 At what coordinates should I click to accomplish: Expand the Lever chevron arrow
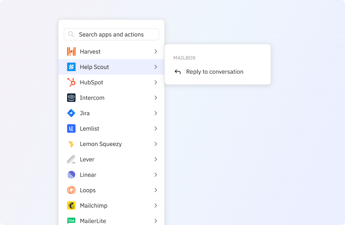156,159
